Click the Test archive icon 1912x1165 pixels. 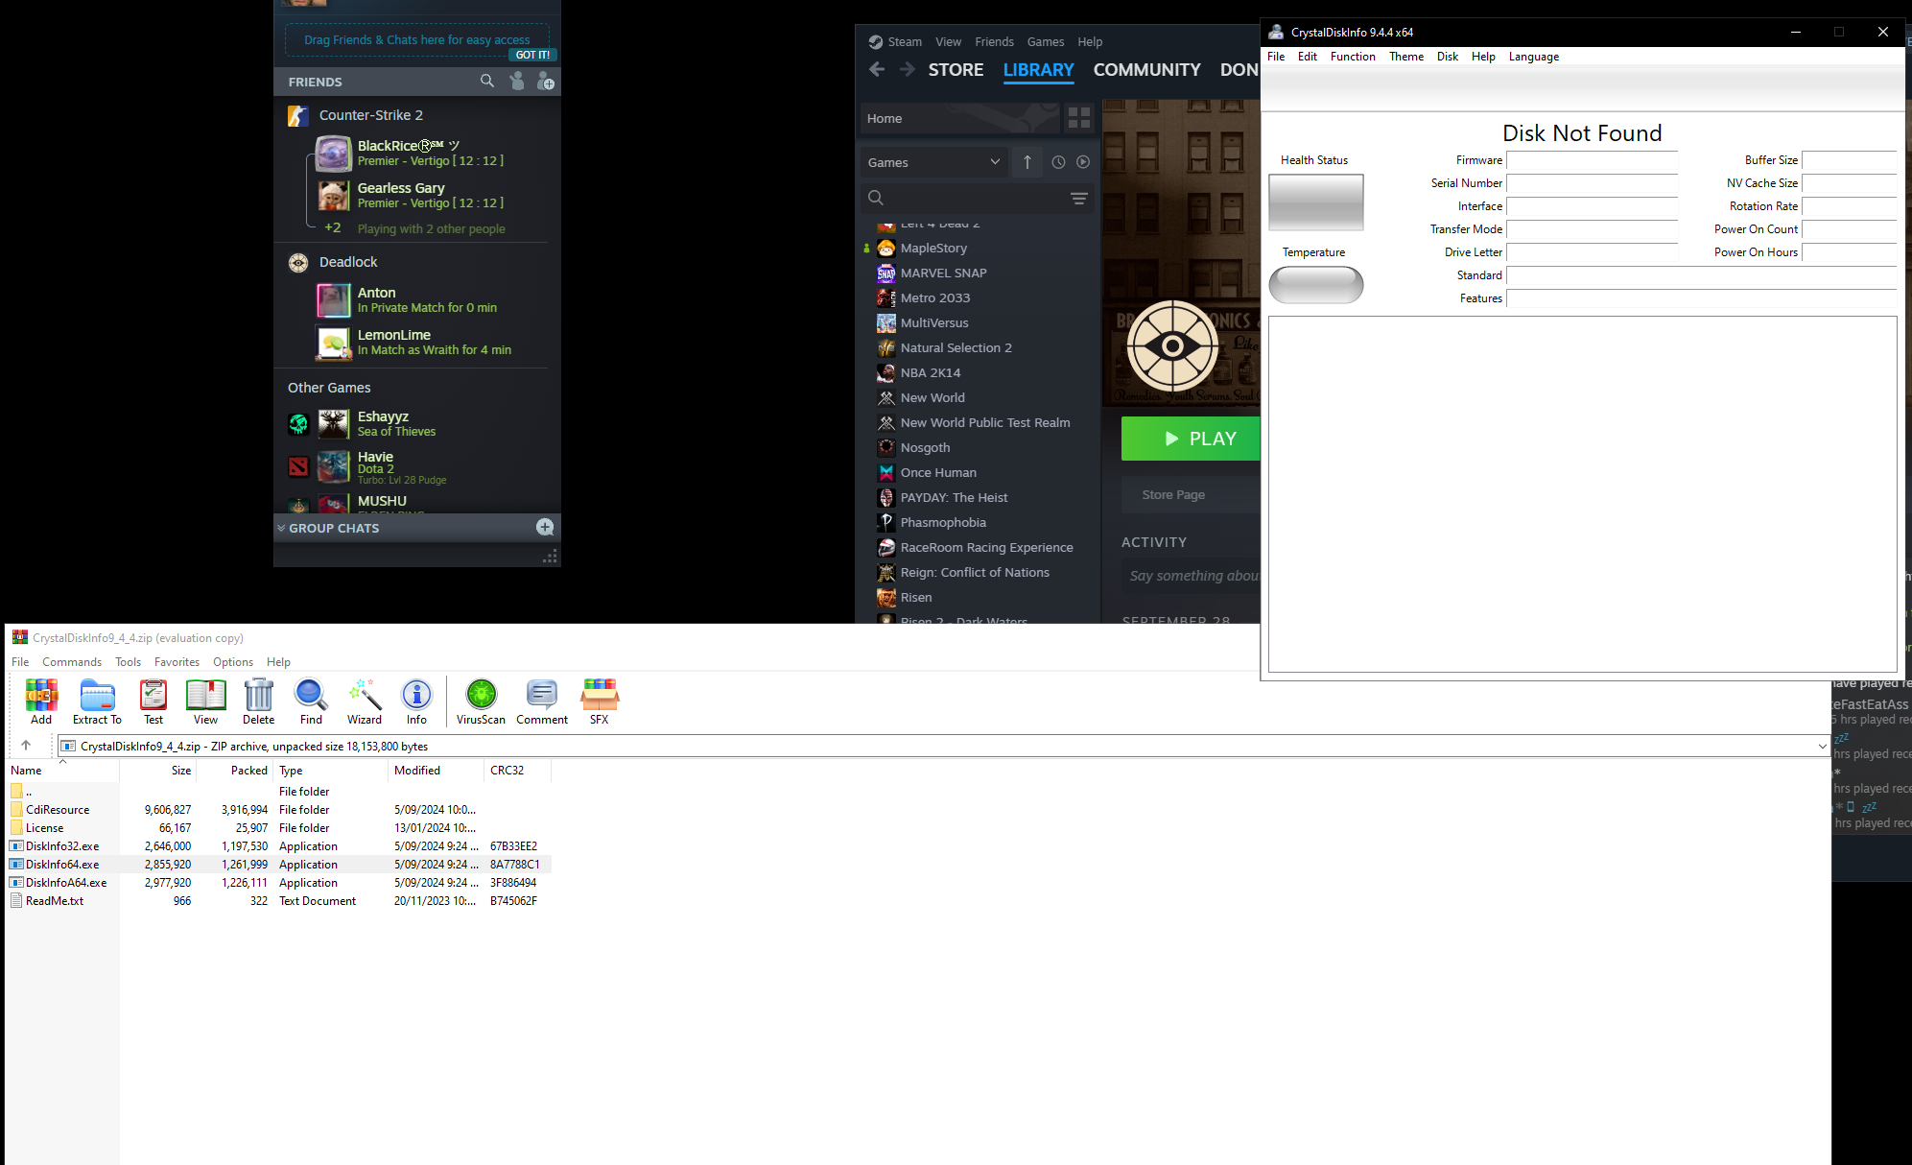click(153, 701)
